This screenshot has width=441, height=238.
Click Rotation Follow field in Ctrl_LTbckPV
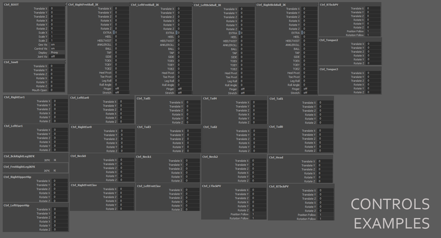258,218
